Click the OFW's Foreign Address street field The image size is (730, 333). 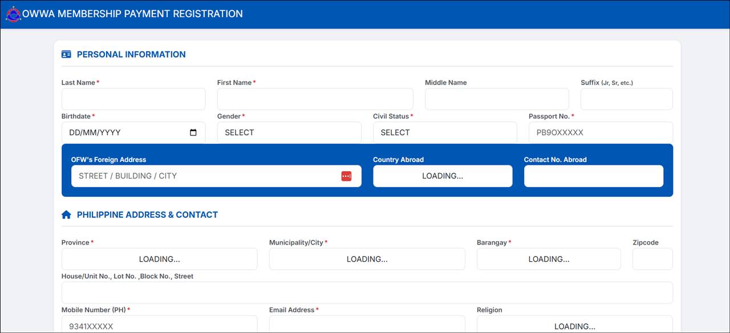[x=216, y=176]
